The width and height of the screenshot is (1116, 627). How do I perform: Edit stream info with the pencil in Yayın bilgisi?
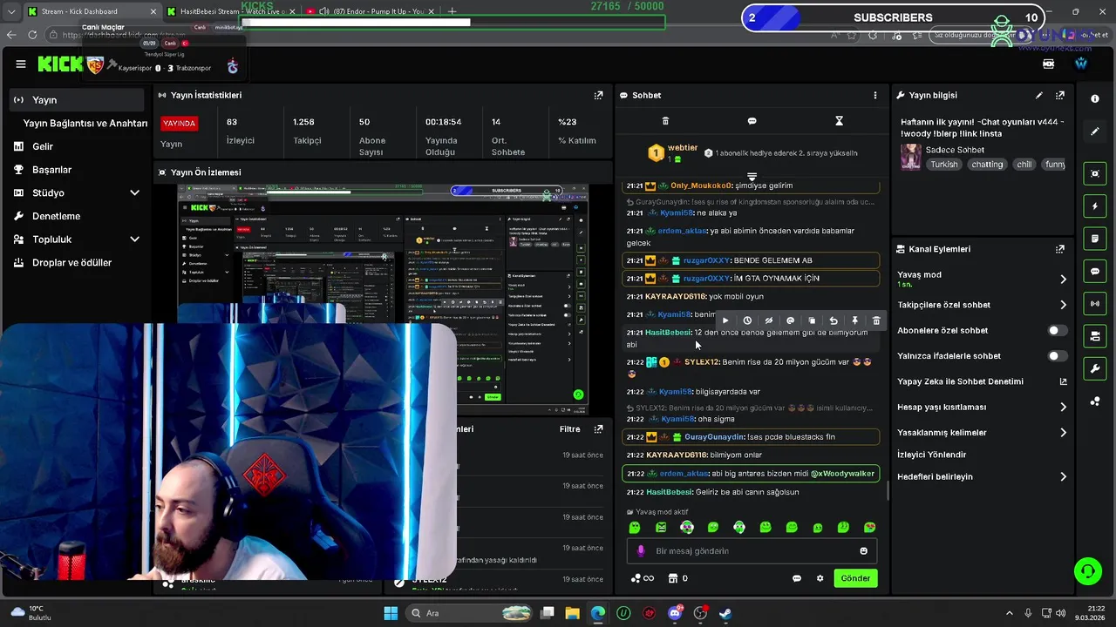(x=1038, y=95)
